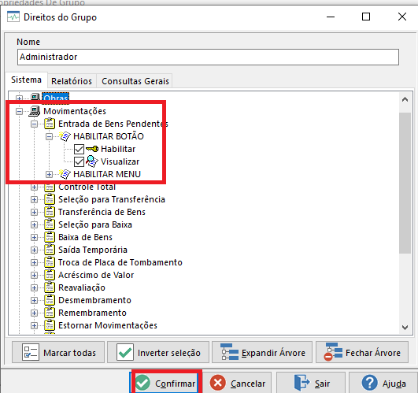Open help with the Ajuda button
Image resolution: width=418 pixels, height=393 pixels.
coord(383,383)
